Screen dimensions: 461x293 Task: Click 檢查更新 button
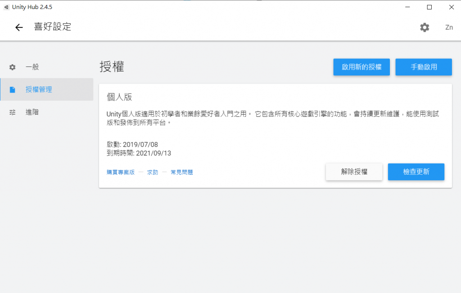416,172
